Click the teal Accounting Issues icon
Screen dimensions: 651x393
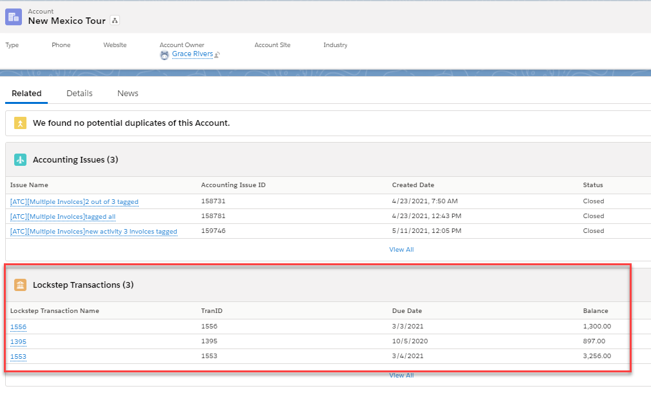point(21,159)
